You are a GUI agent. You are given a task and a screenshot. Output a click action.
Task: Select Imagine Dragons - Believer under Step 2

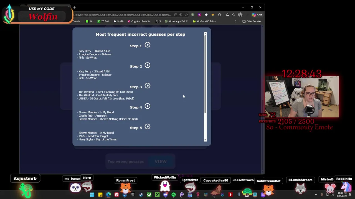pyautogui.click(x=95, y=75)
